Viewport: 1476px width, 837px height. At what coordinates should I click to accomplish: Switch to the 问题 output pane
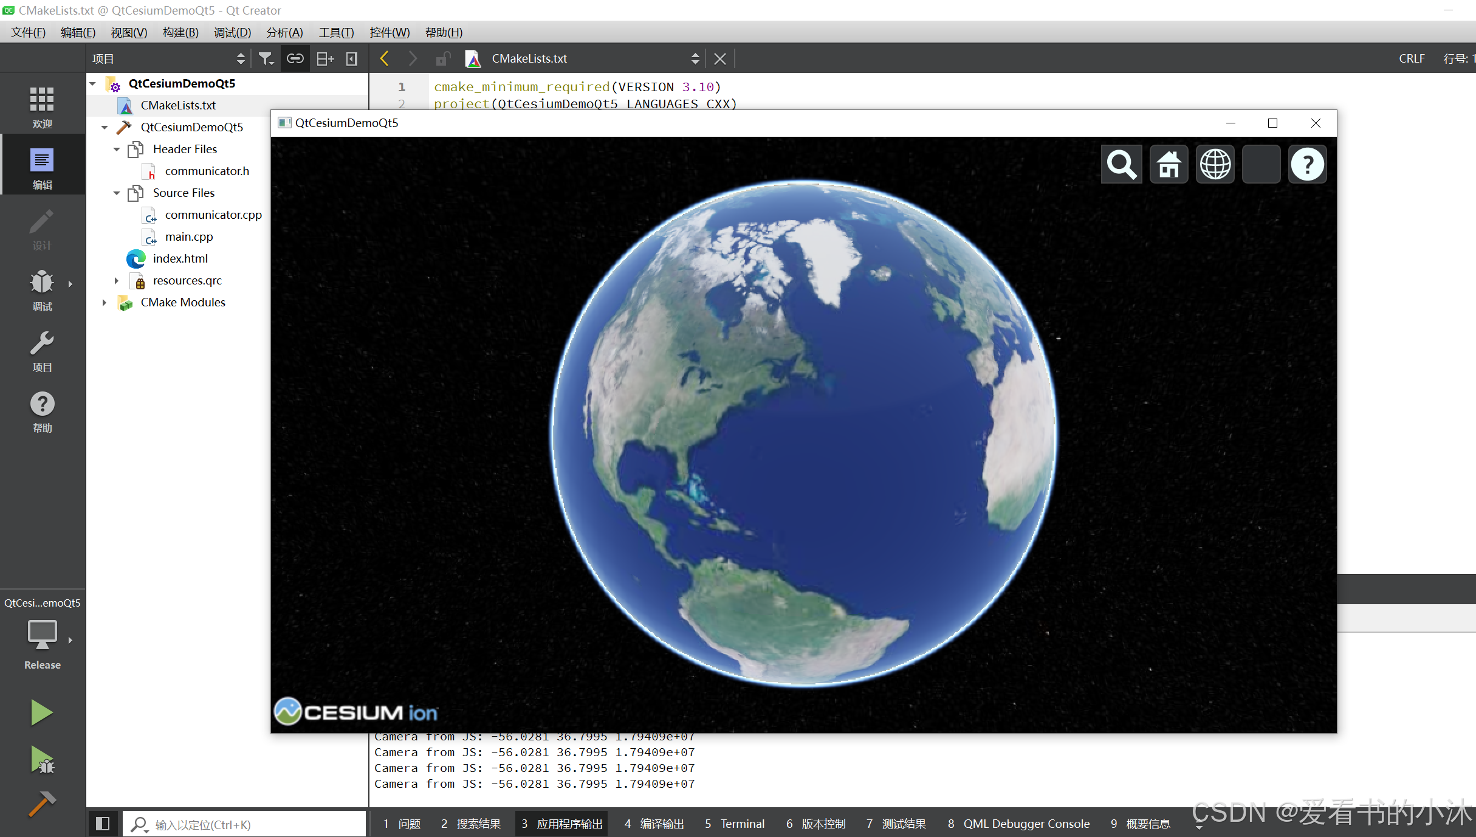coord(402,824)
